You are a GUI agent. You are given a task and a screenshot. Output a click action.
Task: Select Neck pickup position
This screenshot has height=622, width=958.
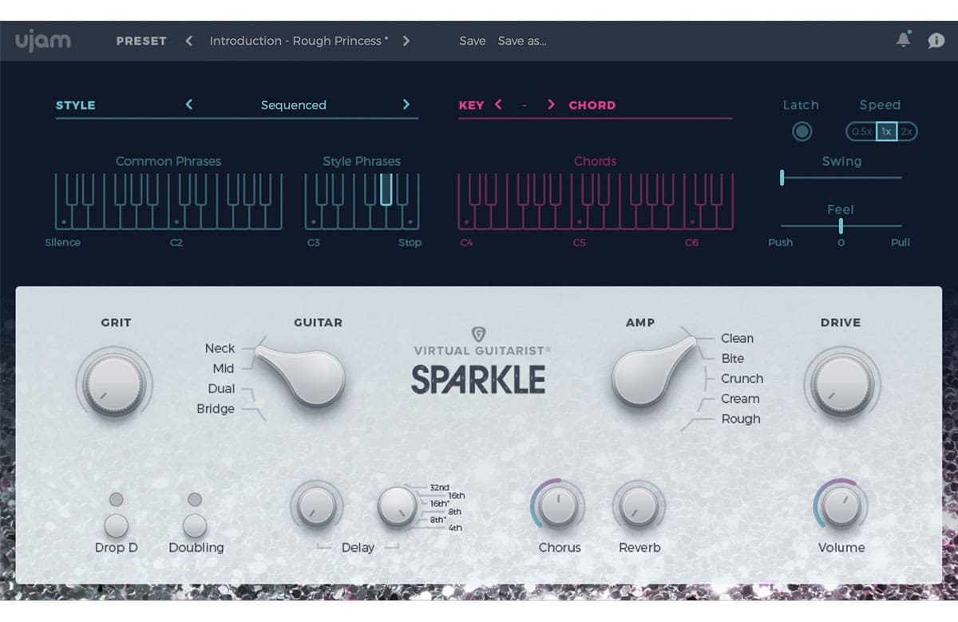220,348
